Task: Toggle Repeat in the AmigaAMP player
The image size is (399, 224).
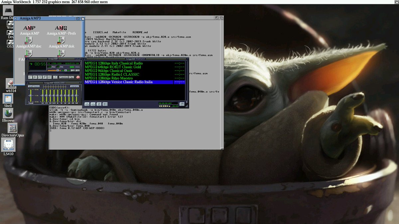Action: [x=71, y=77]
